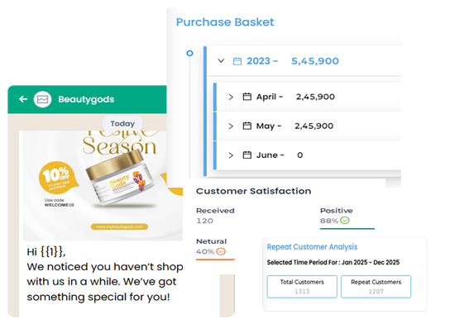The width and height of the screenshot is (450, 329).
Task: Click the WELCOME10 code text
Action: coord(59,205)
